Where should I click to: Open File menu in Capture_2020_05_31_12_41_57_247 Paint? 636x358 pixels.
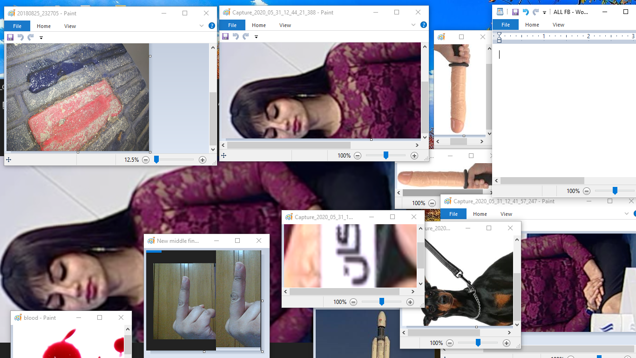[453, 214]
